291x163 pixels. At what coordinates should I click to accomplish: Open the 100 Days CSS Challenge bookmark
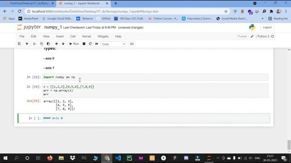129,19
